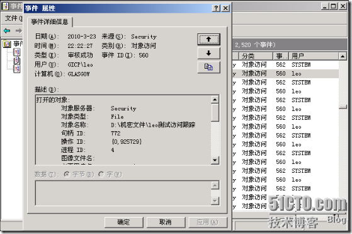Switch to the 事件详细信息 tab

[50, 22]
